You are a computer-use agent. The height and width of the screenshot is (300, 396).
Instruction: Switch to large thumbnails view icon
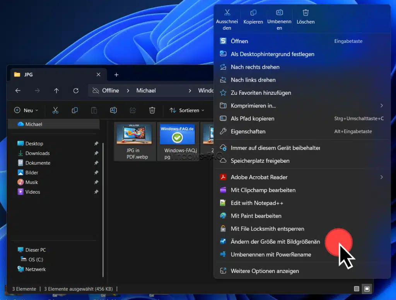[367, 289]
